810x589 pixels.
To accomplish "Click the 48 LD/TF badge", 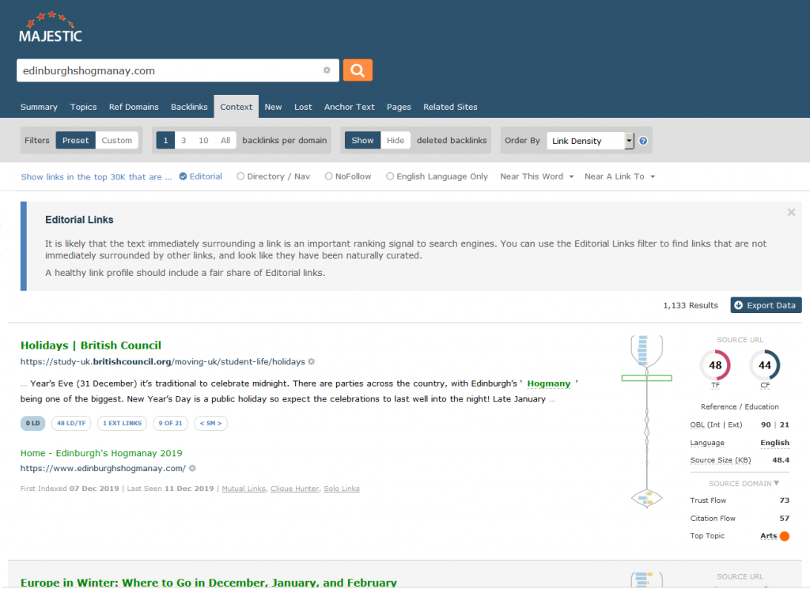I will (x=71, y=423).
